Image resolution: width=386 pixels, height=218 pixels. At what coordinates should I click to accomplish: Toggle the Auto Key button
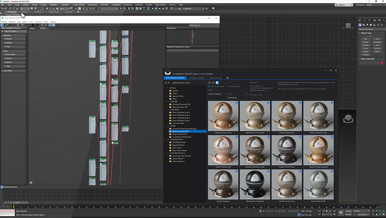(348, 211)
